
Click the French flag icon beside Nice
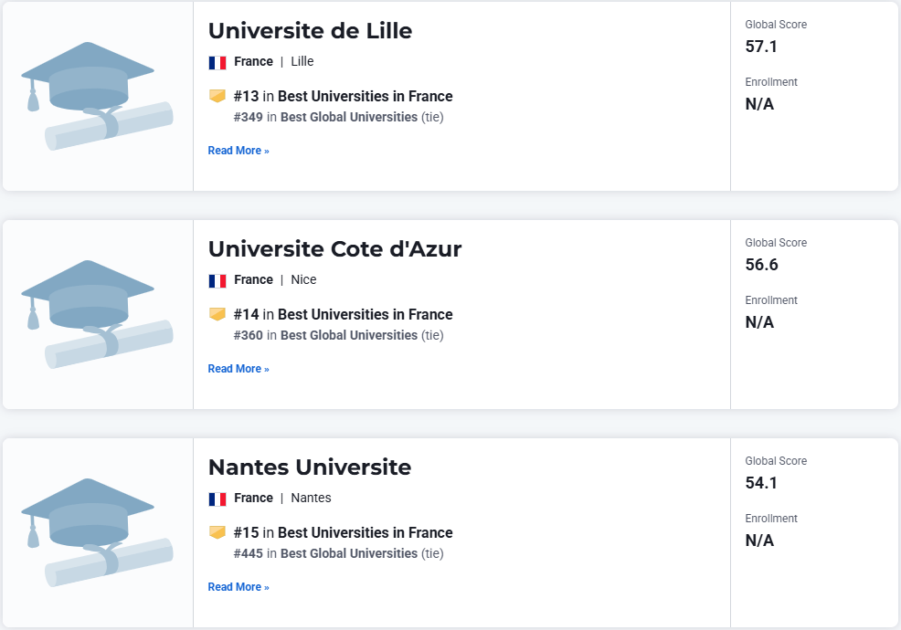pos(217,281)
